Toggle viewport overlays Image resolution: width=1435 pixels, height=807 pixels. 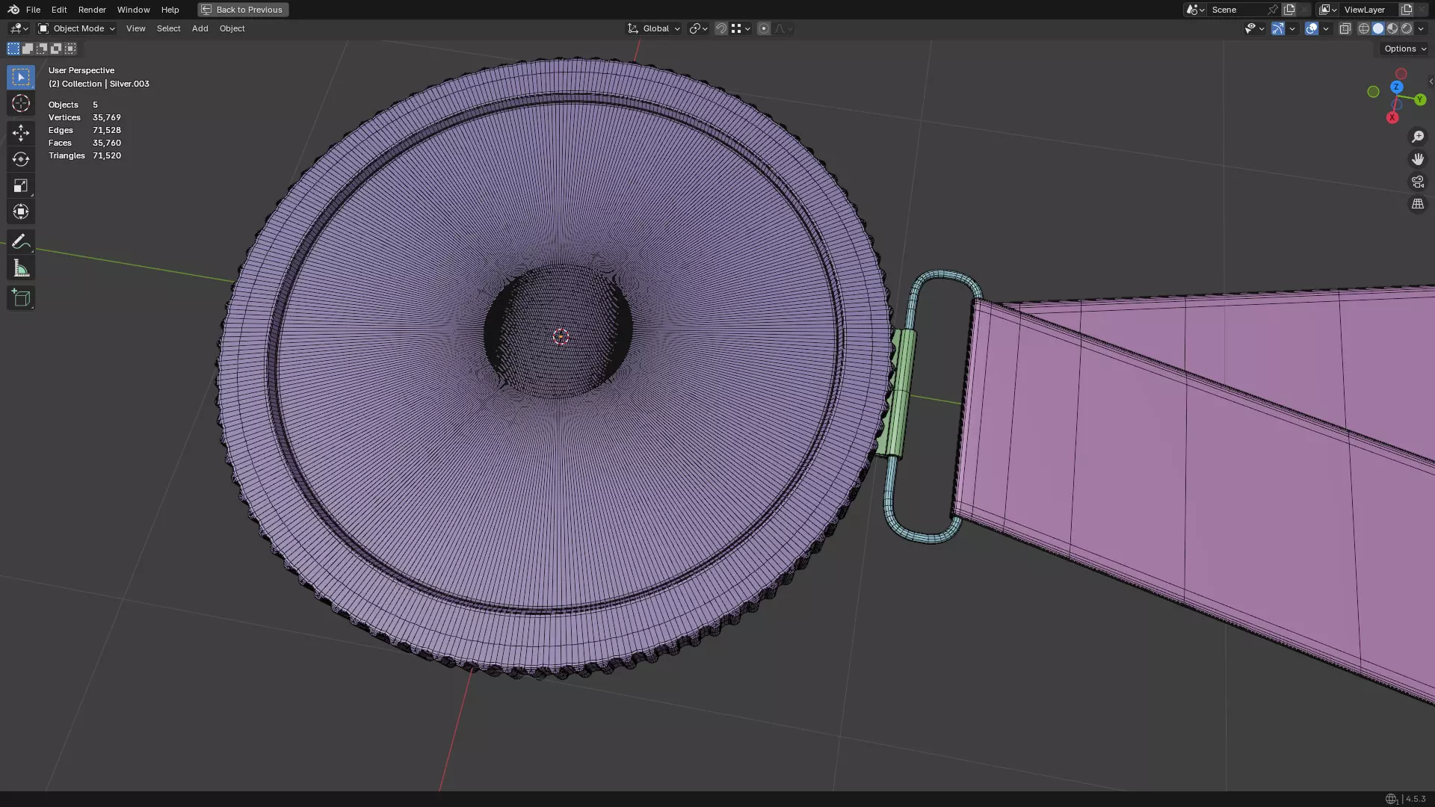click(1312, 28)
